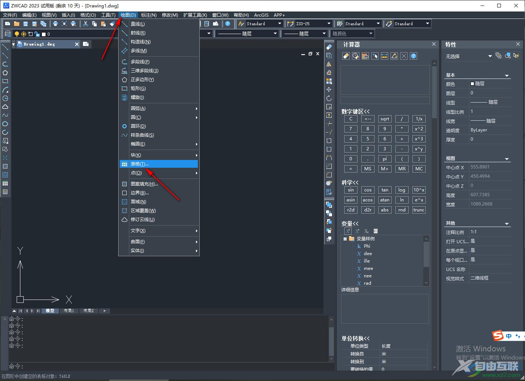Click the layer 0 color swatch
525x381 pixels.
click(x=44, y=34)
